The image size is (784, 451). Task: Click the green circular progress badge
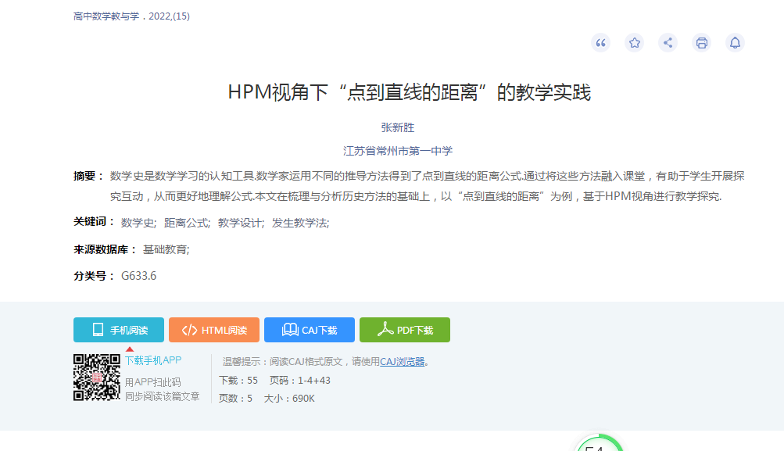[598, 443]
